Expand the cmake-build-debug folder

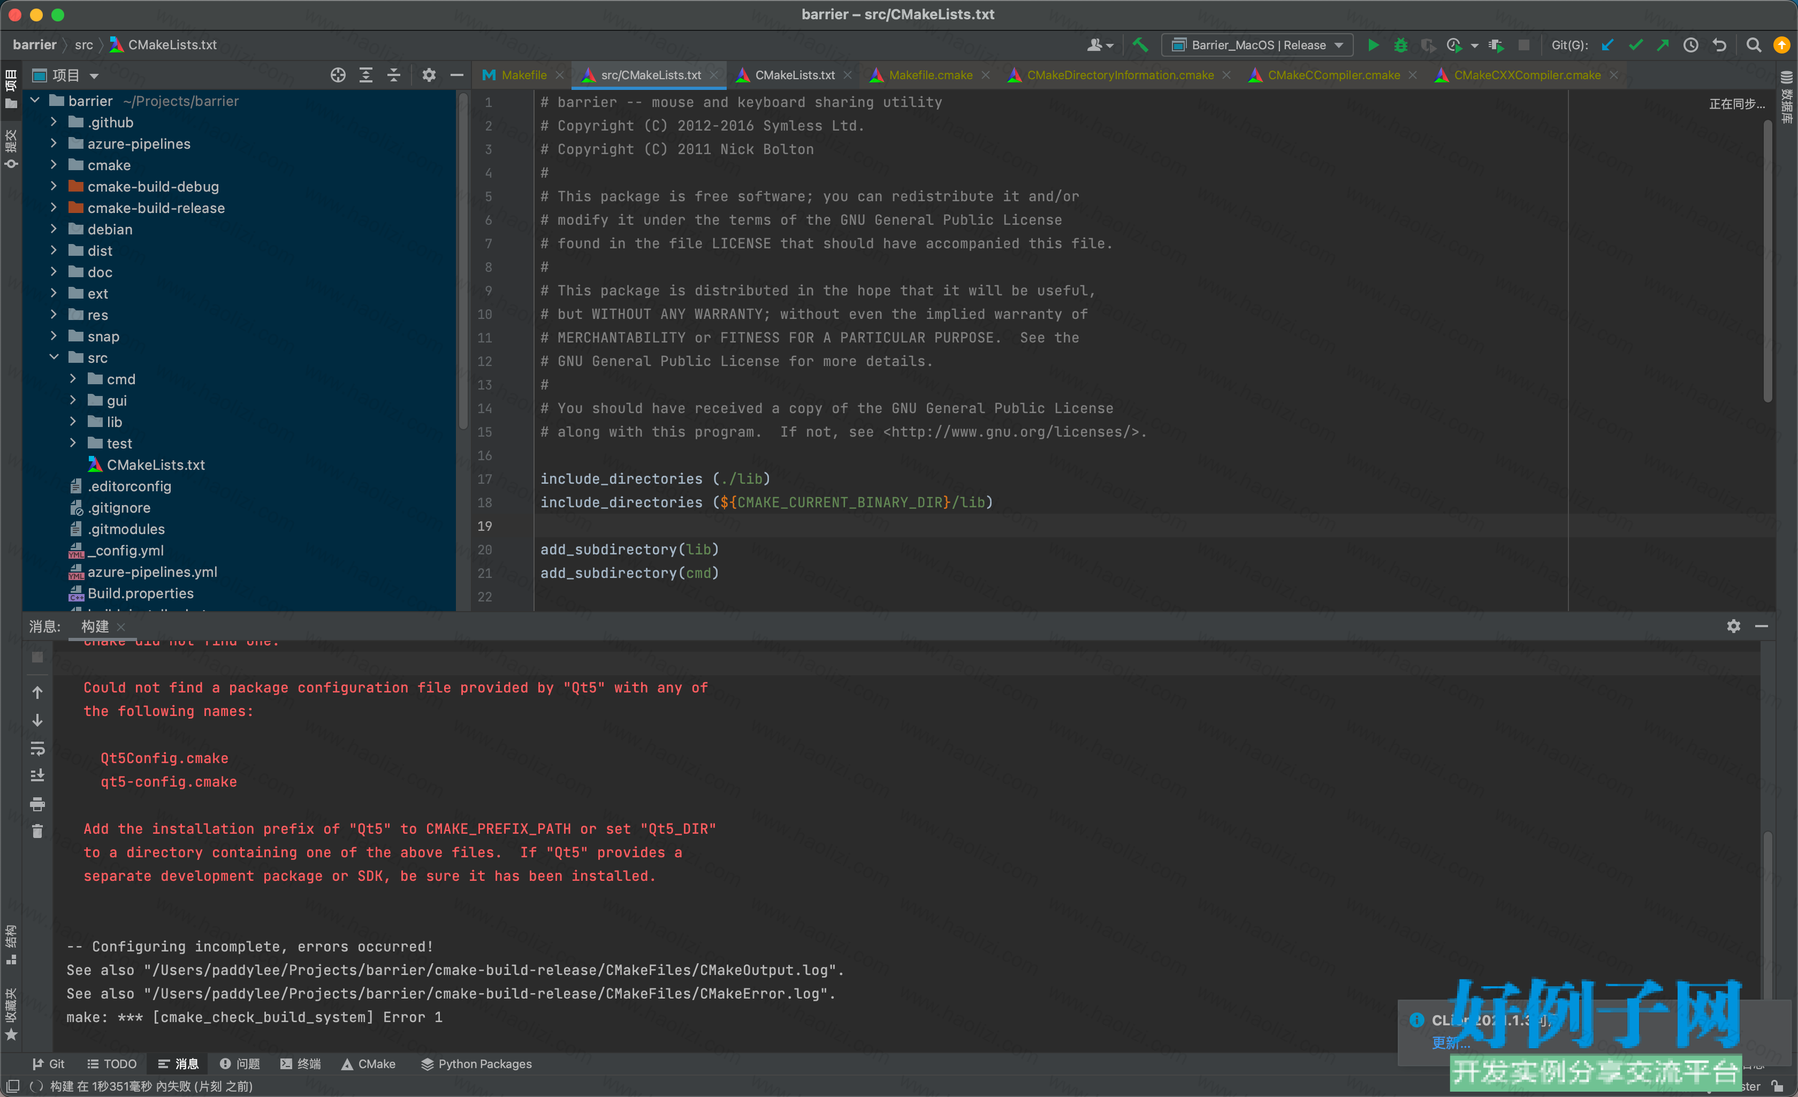tap(54, 187)
